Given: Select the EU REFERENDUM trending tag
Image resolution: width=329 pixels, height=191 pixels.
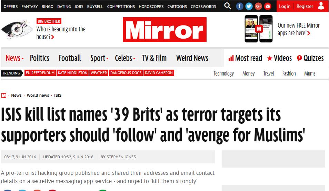Looking at the screenshot, I should [40, 73].
